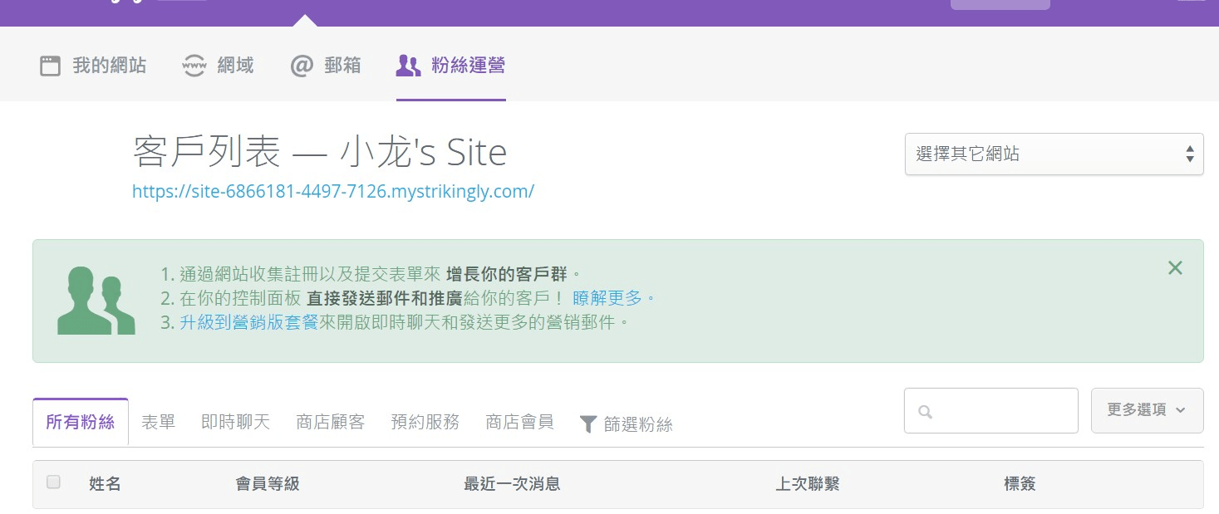
Task: Switch to the 表單 tab
Action: point(158,422)
